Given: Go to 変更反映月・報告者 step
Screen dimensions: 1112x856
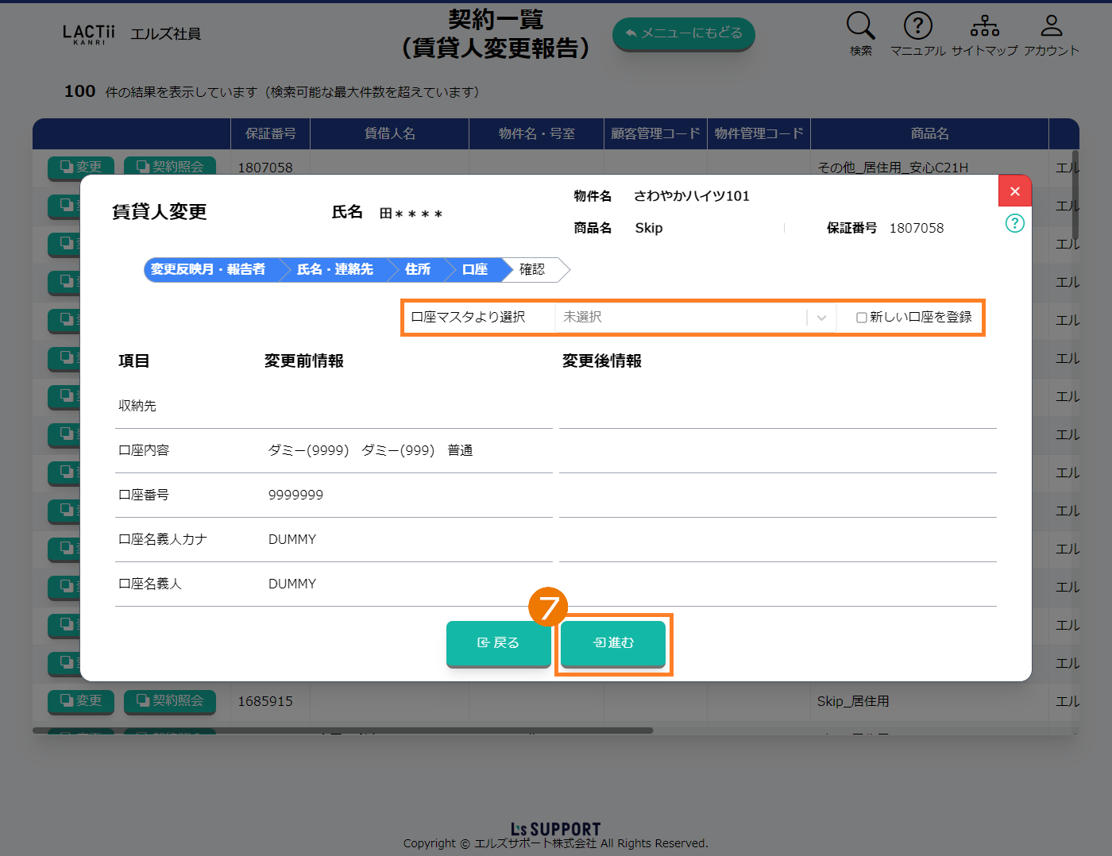Looking at the screenshot, I should click(208, 270).
